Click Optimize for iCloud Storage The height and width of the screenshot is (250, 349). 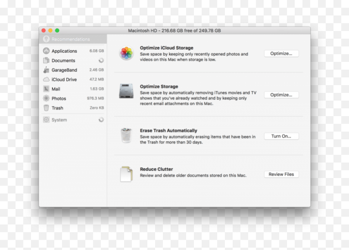click(281, 53)
